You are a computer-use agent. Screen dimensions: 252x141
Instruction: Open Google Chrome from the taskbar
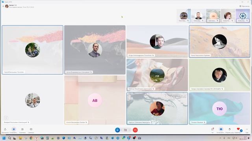[31, 138]
